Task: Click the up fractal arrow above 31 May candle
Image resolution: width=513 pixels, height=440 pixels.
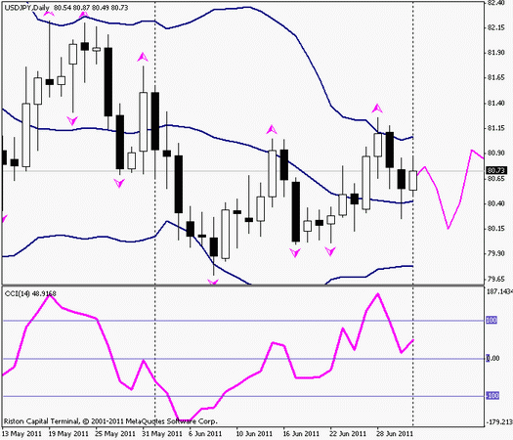Action: pyautogui.click(x=143, y=58)
